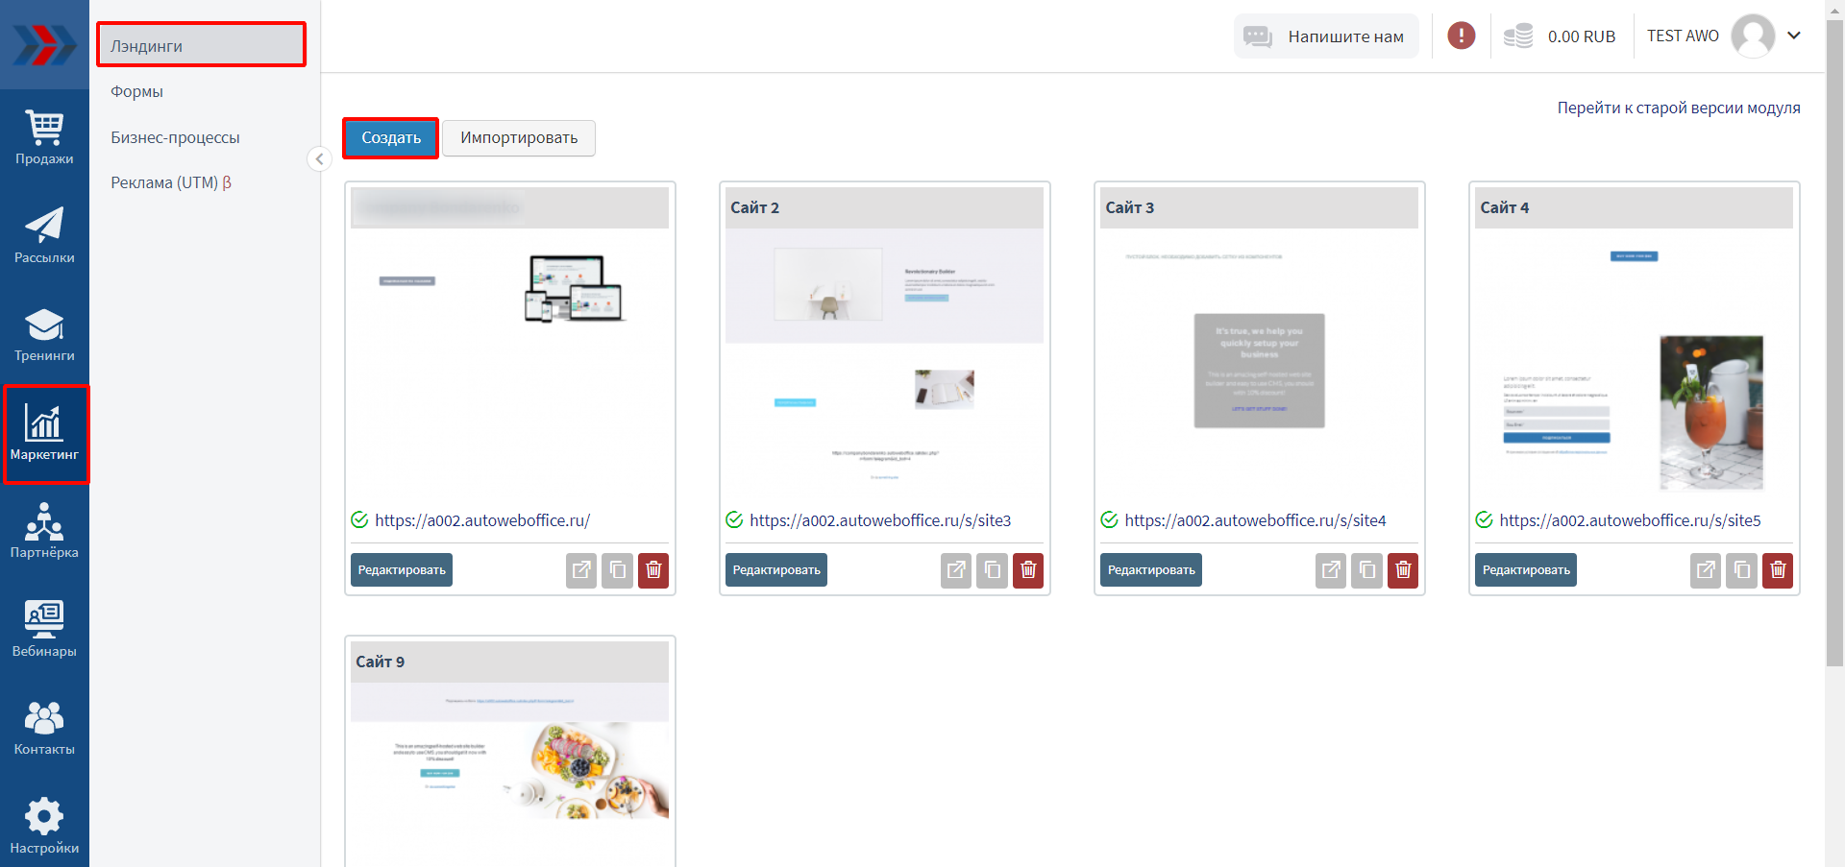The width and height of the screenshot is (1845, 867).
Task: Open the Рассылки paper plane section
Action: tap(44, 235)
